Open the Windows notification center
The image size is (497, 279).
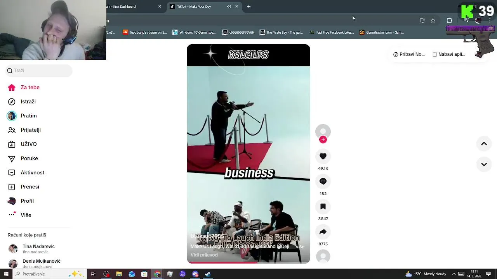pyautogui.click(x=488, y=274)
